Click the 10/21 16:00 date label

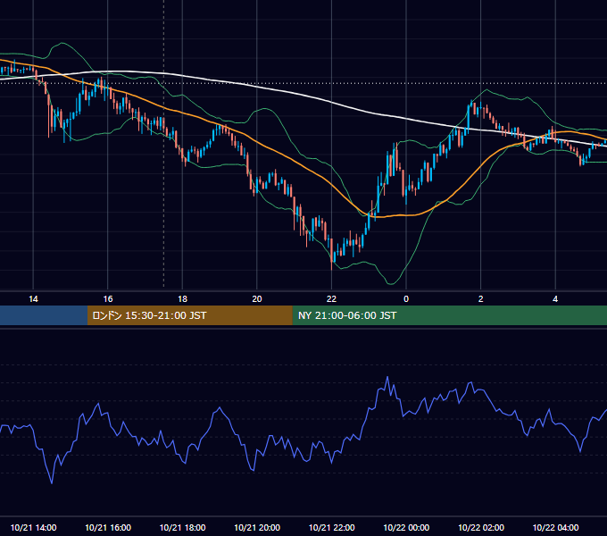coord(108,527)
